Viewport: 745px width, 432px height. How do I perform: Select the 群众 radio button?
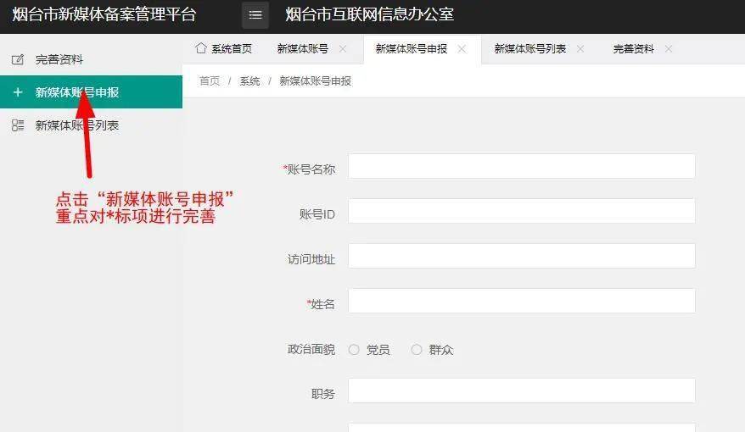click(417, 350)
